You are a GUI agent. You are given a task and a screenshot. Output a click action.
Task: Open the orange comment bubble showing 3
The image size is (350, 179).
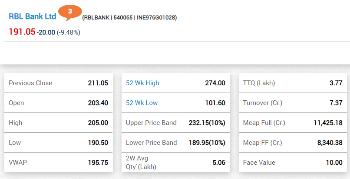[x=70, y=11]
